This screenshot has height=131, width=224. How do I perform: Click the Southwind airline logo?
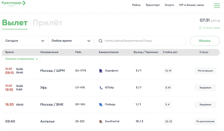tap(101, 121)
